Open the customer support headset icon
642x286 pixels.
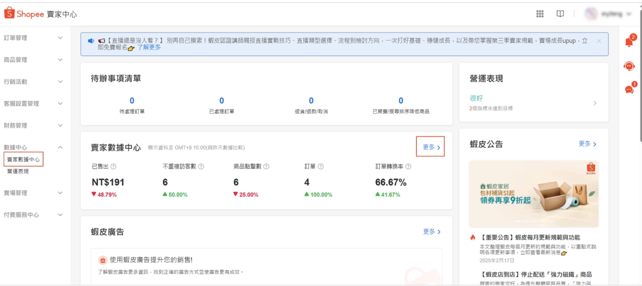coord(629,66)
